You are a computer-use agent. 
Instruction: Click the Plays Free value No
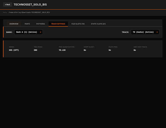[x=110, y=50]
